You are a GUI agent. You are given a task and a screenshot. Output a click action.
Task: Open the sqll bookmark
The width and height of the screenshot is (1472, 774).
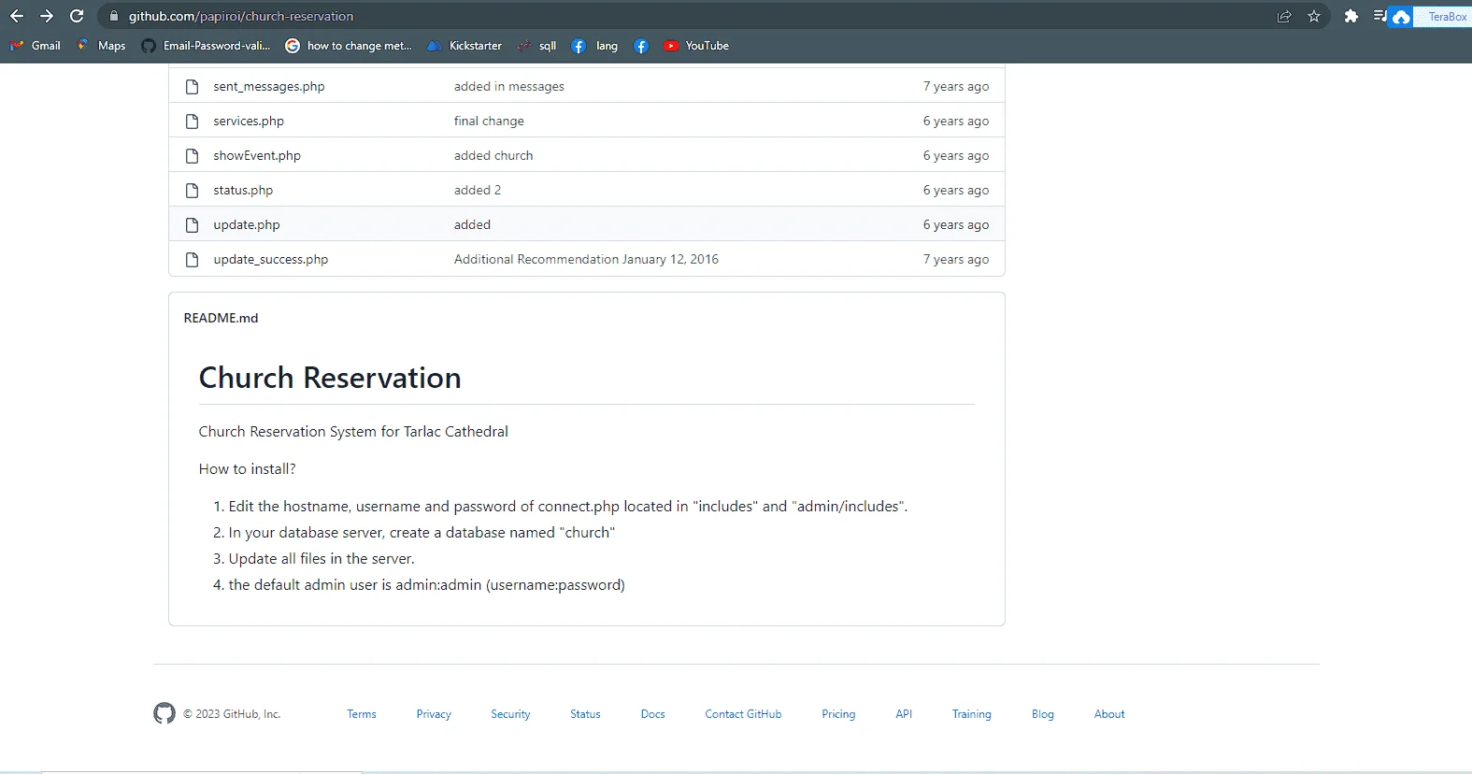click(536, 46)
